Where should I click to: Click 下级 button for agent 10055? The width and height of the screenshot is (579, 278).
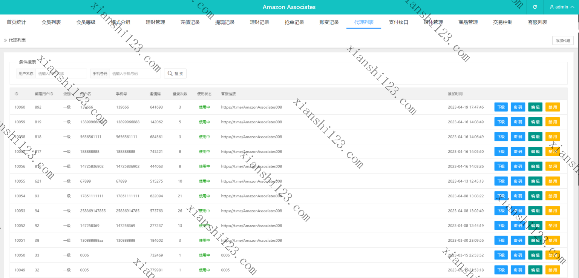point(501,181)
